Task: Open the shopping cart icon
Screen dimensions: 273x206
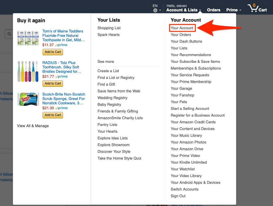Action: coord(253,8)
